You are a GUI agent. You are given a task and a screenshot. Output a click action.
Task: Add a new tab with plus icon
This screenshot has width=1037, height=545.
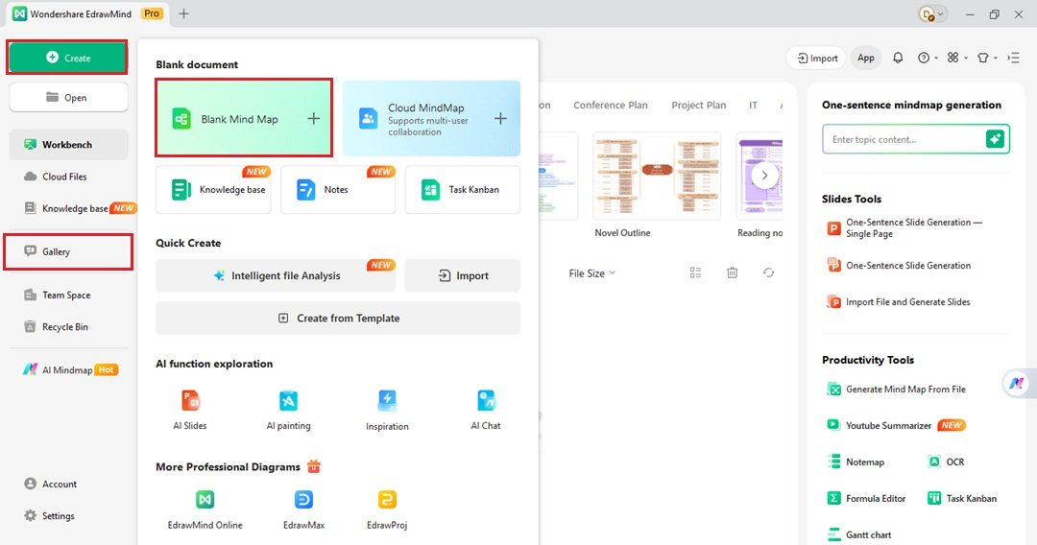coord(183,13)
